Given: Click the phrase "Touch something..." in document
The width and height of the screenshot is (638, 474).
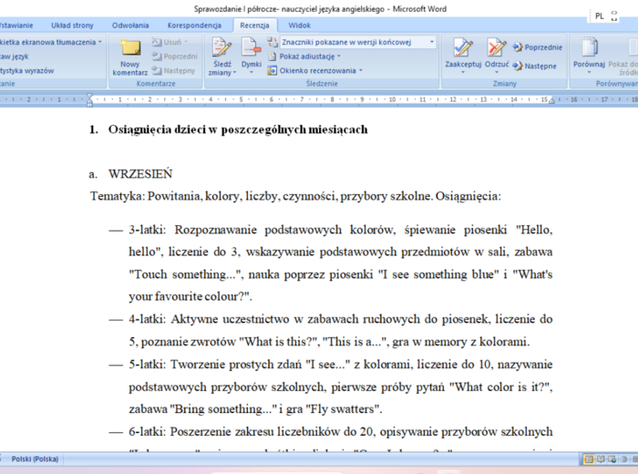Looking at the screenshot, I should 186,274.
